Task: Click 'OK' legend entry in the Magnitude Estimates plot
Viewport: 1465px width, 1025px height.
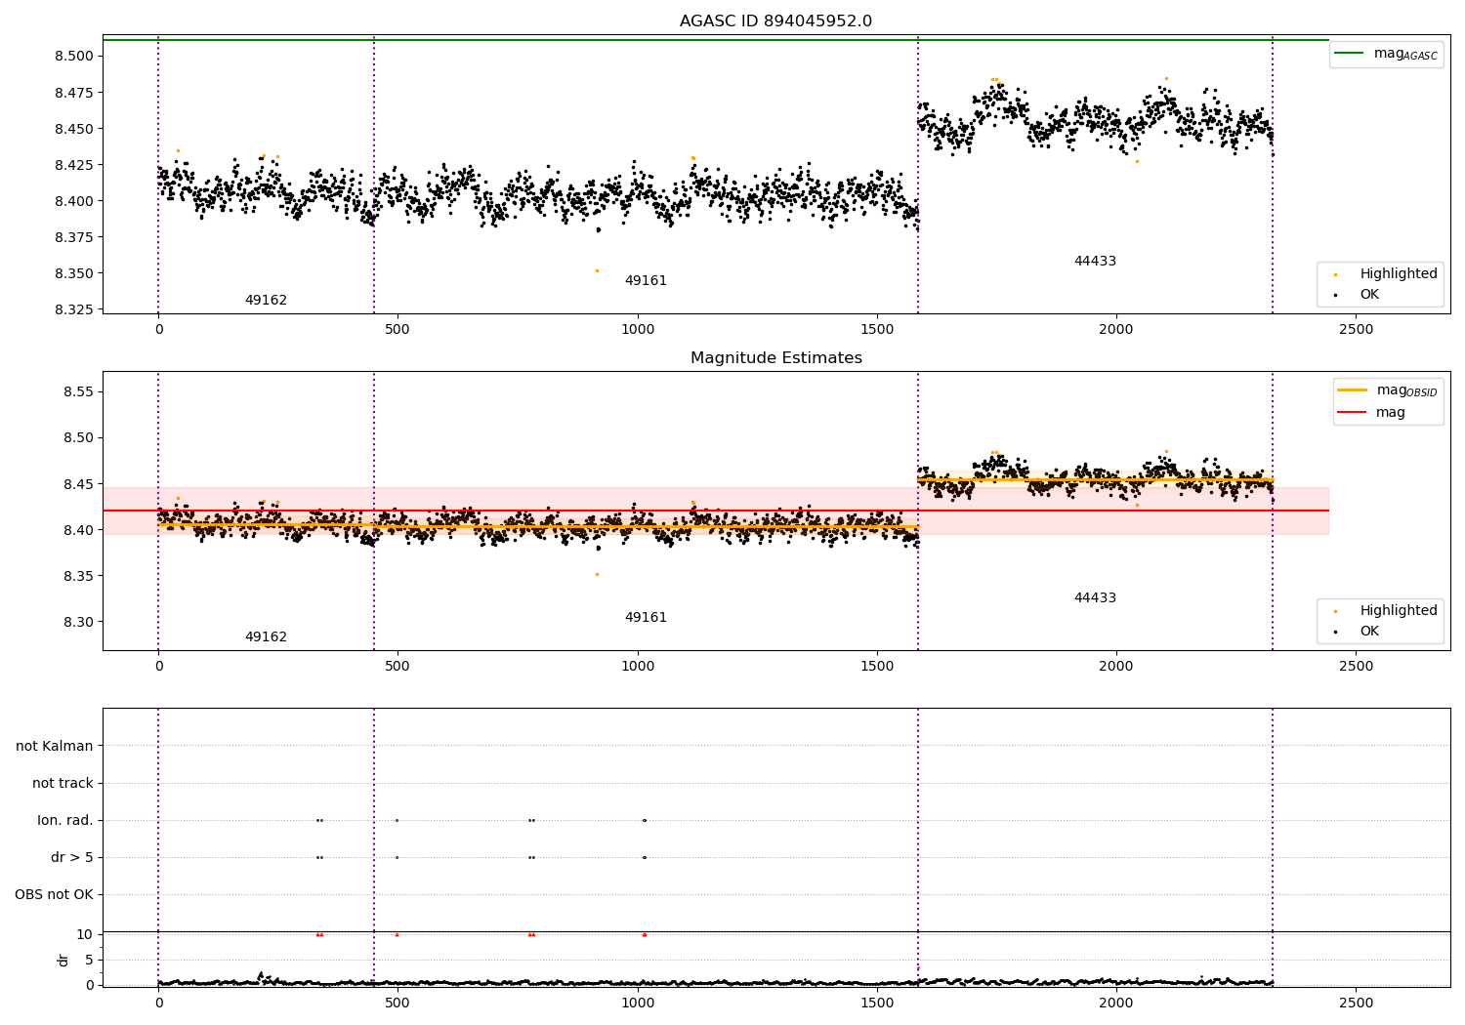Action: pos(1354,631)
